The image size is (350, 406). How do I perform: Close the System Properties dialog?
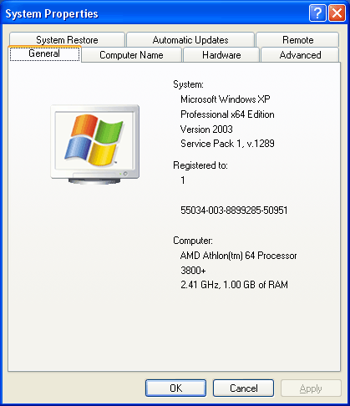click(337, 13)
